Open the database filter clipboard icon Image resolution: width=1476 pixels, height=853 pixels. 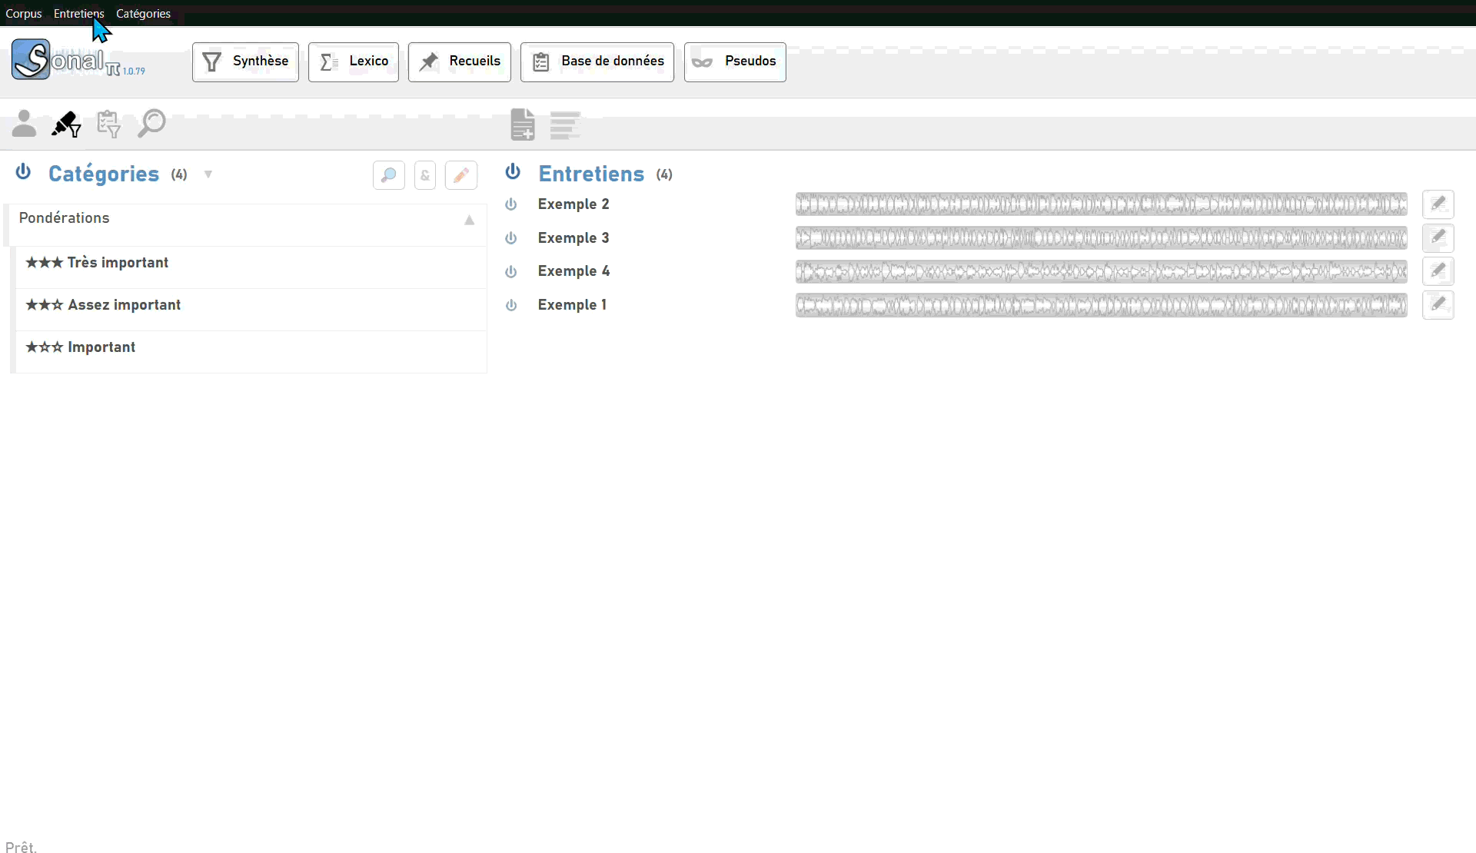108,124
